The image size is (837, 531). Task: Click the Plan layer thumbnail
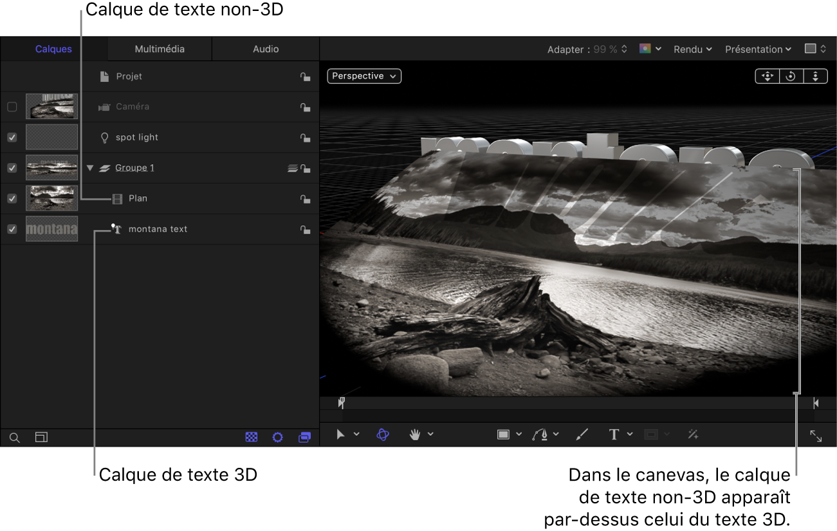coord(51,198)
